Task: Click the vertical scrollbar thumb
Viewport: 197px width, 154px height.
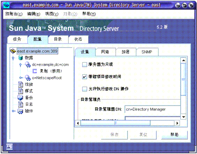Action: click(184, 79)
